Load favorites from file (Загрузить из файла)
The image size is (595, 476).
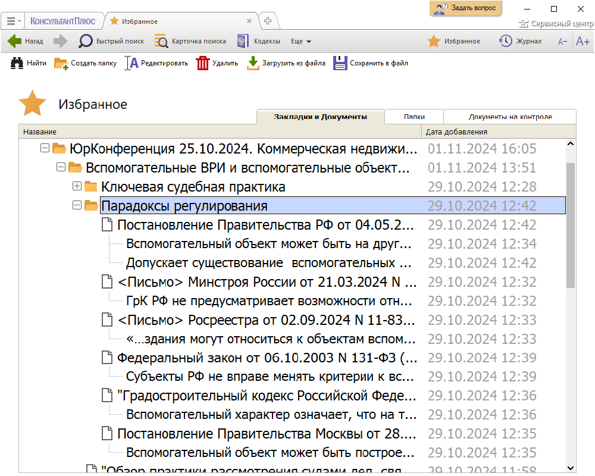286,63
